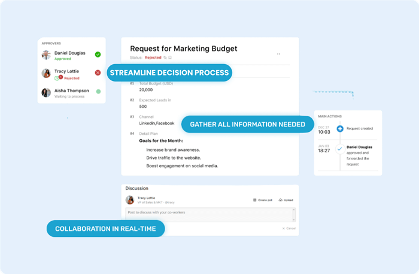419x274 pixels.
Task: Click the link icon beside Rejected status
Action: pos(165,58)
